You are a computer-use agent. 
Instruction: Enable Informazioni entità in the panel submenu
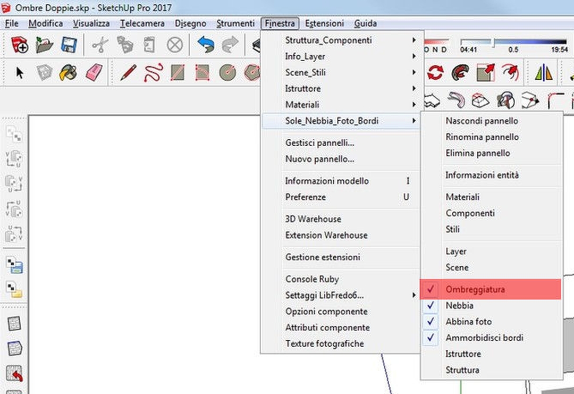491,175
